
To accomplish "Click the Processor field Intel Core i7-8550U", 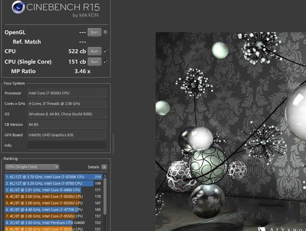I will point(67,93).
